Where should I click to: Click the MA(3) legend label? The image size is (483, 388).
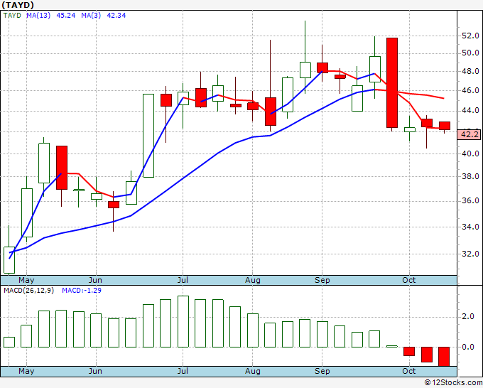pyautogui.click(x=91, y=16)
